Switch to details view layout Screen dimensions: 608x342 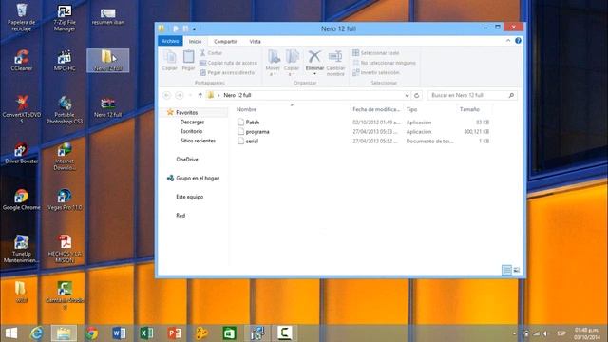coord(506,270)
